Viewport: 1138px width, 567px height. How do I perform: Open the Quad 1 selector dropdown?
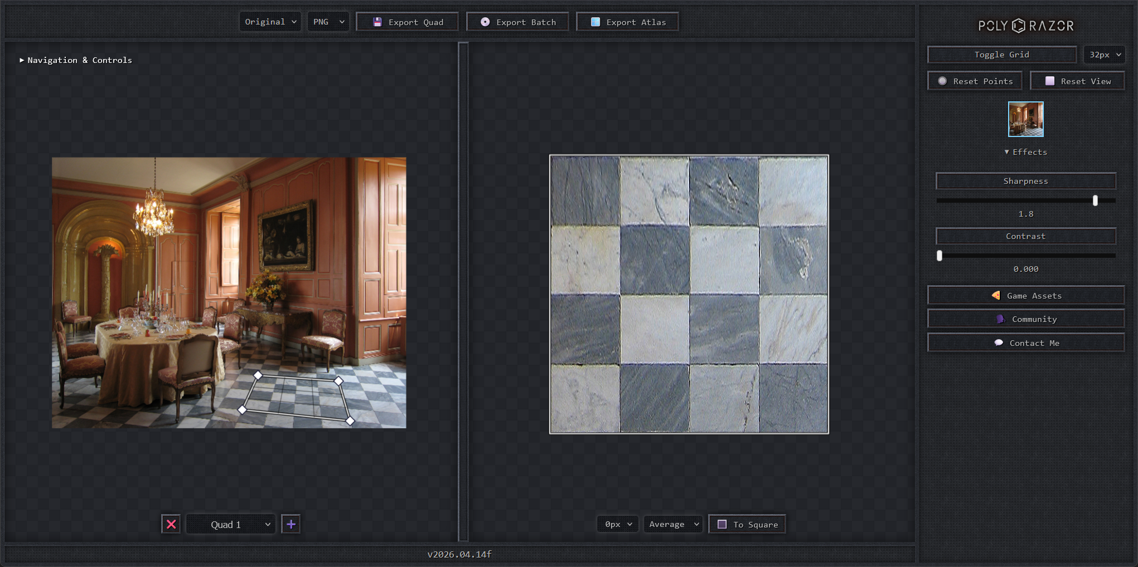pos(231,524)
